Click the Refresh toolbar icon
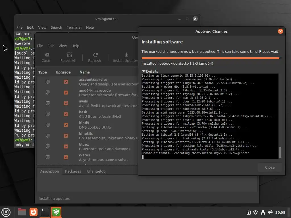This screenshot has height=218, width=291. tap(95, 55)
